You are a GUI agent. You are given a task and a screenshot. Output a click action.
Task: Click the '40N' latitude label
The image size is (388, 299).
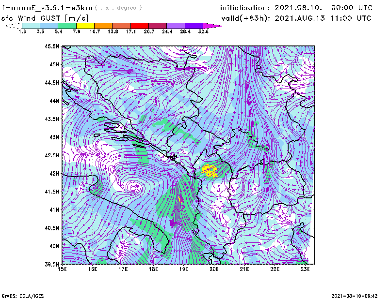coord(54,246)
